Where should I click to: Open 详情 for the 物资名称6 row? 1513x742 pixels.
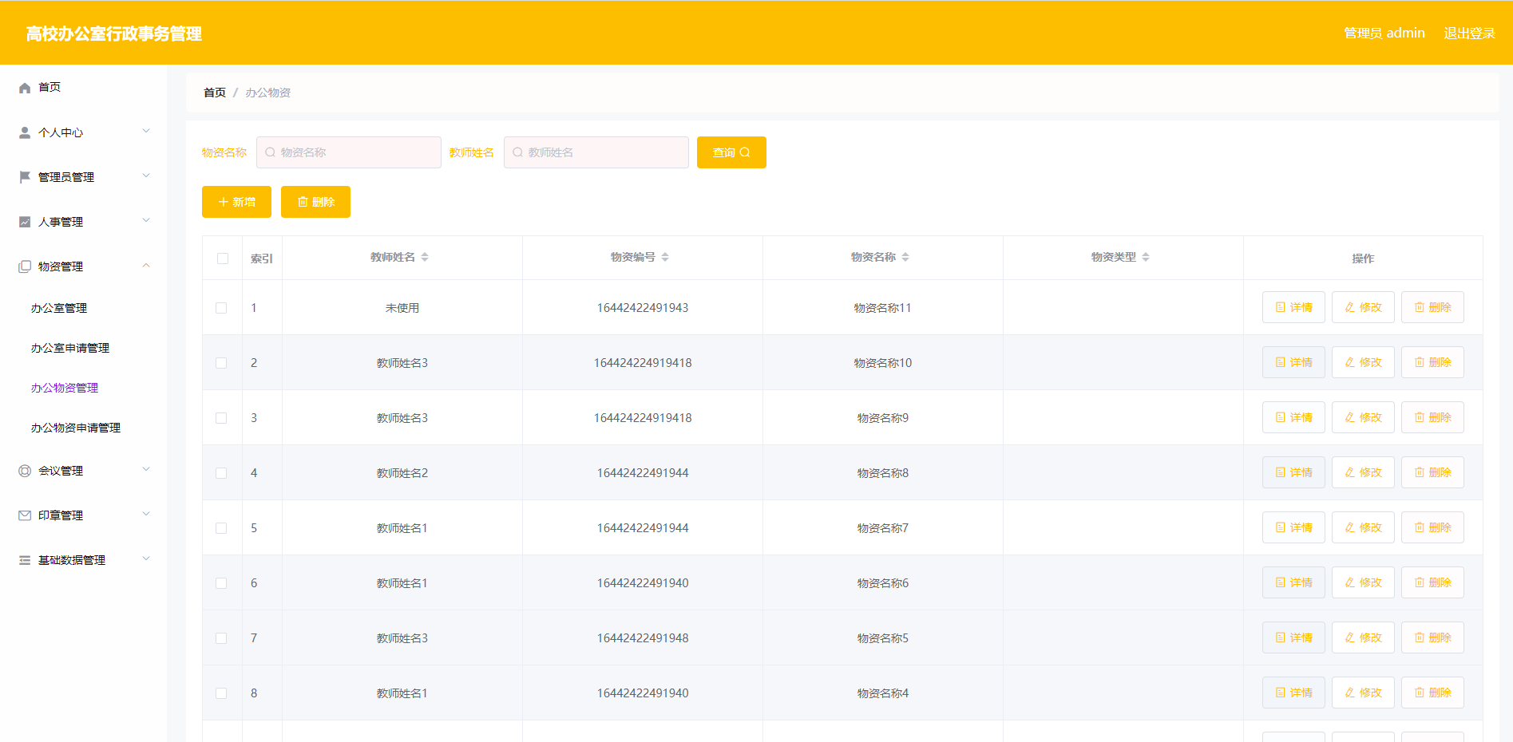[x=1293, y=582]
